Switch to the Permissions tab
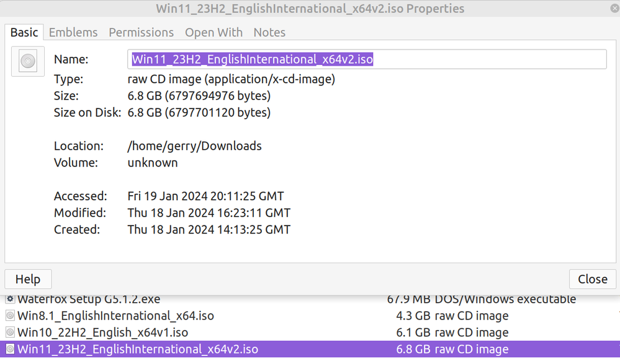Screen dimensions: 620x358 [141, 32]
